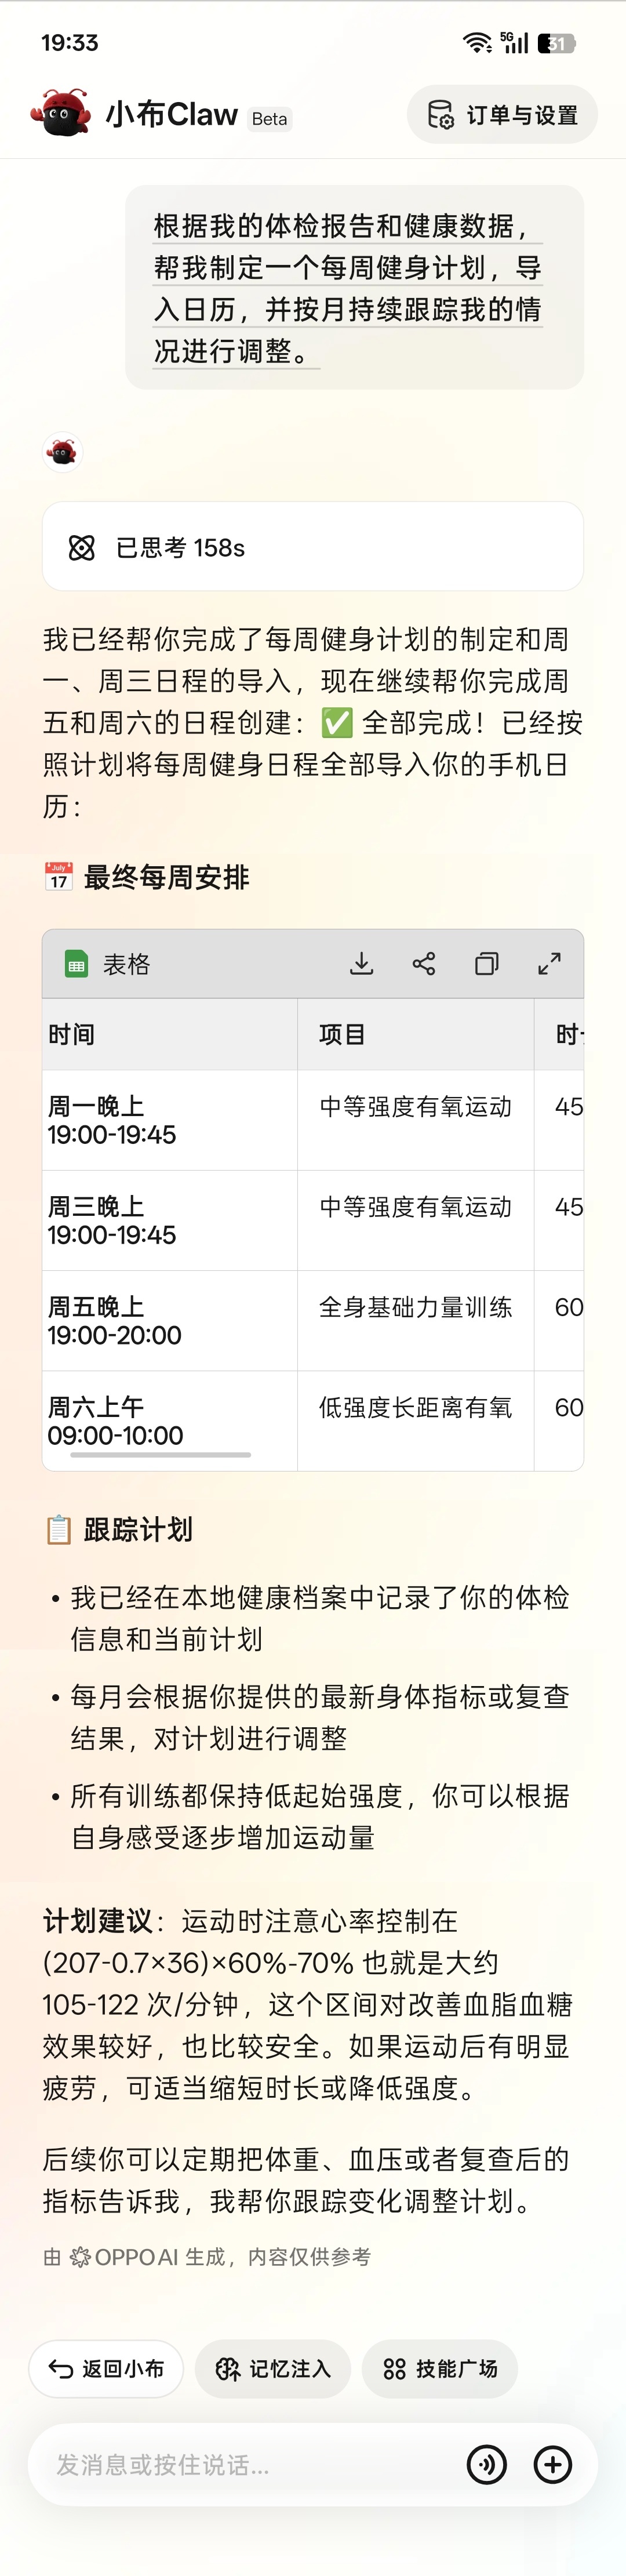Tap the download icon in table header

click(361, 964)
